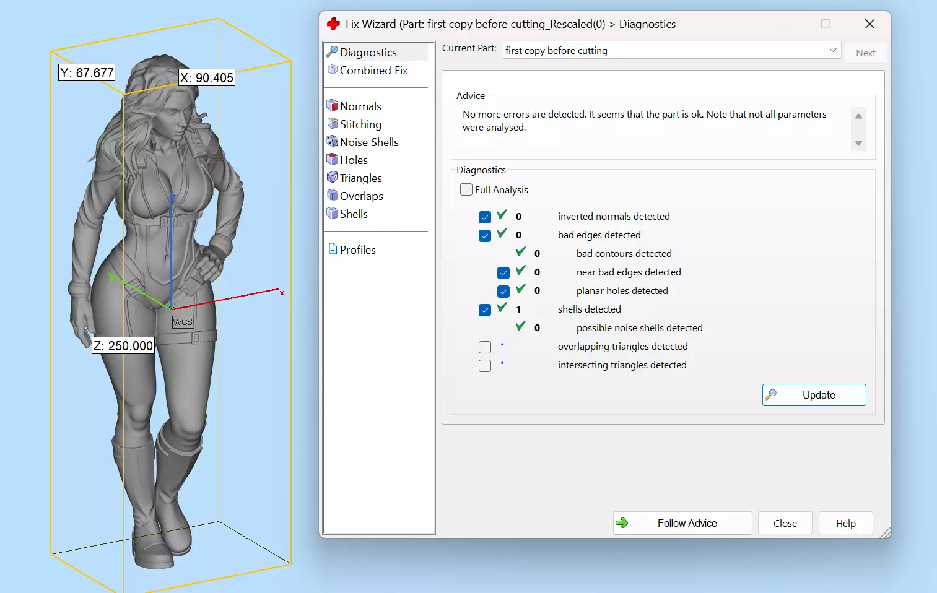The image size is (937, 593).
Task: Click green checkmark beside bad contours
Action: (x=521, y=252)
